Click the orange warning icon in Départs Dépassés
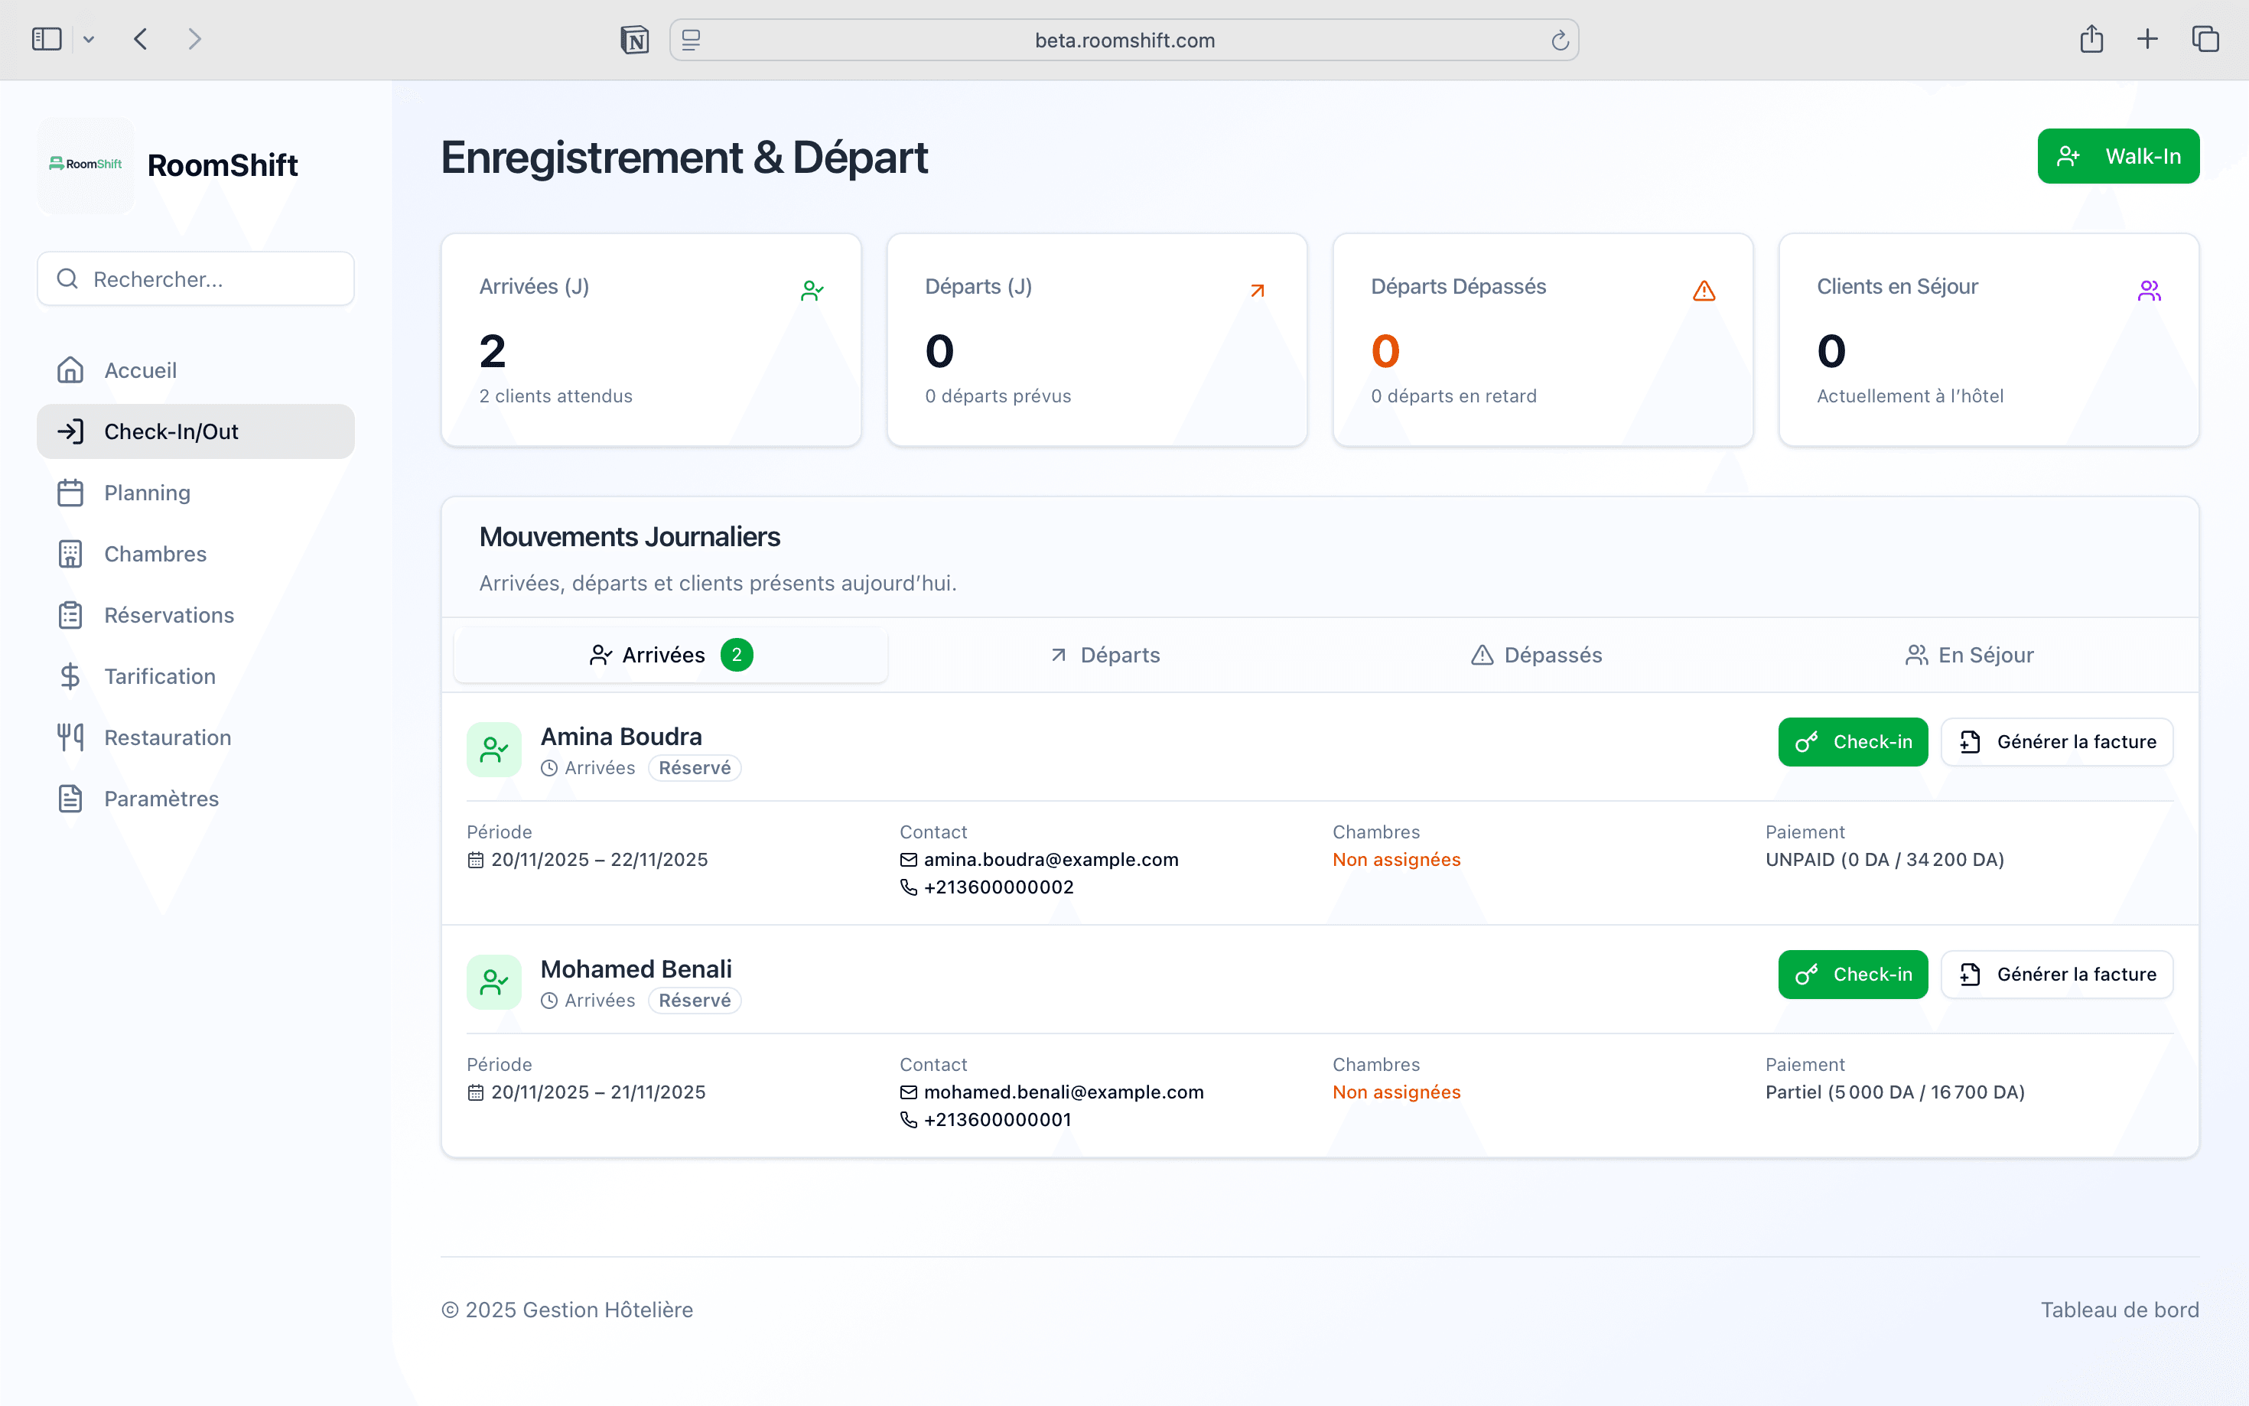The width and height of the screenshot is (2249, 1406). tap(1704, 291)
